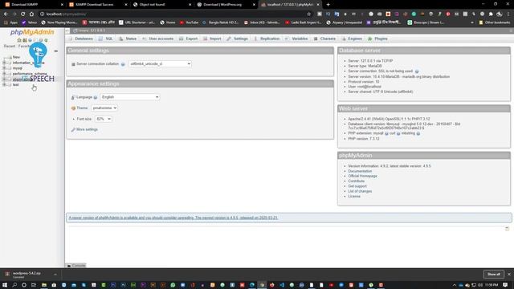514x289 pixels.
Task: Click the help icon next to mbstring extension
Action: [x=418, y=133]
